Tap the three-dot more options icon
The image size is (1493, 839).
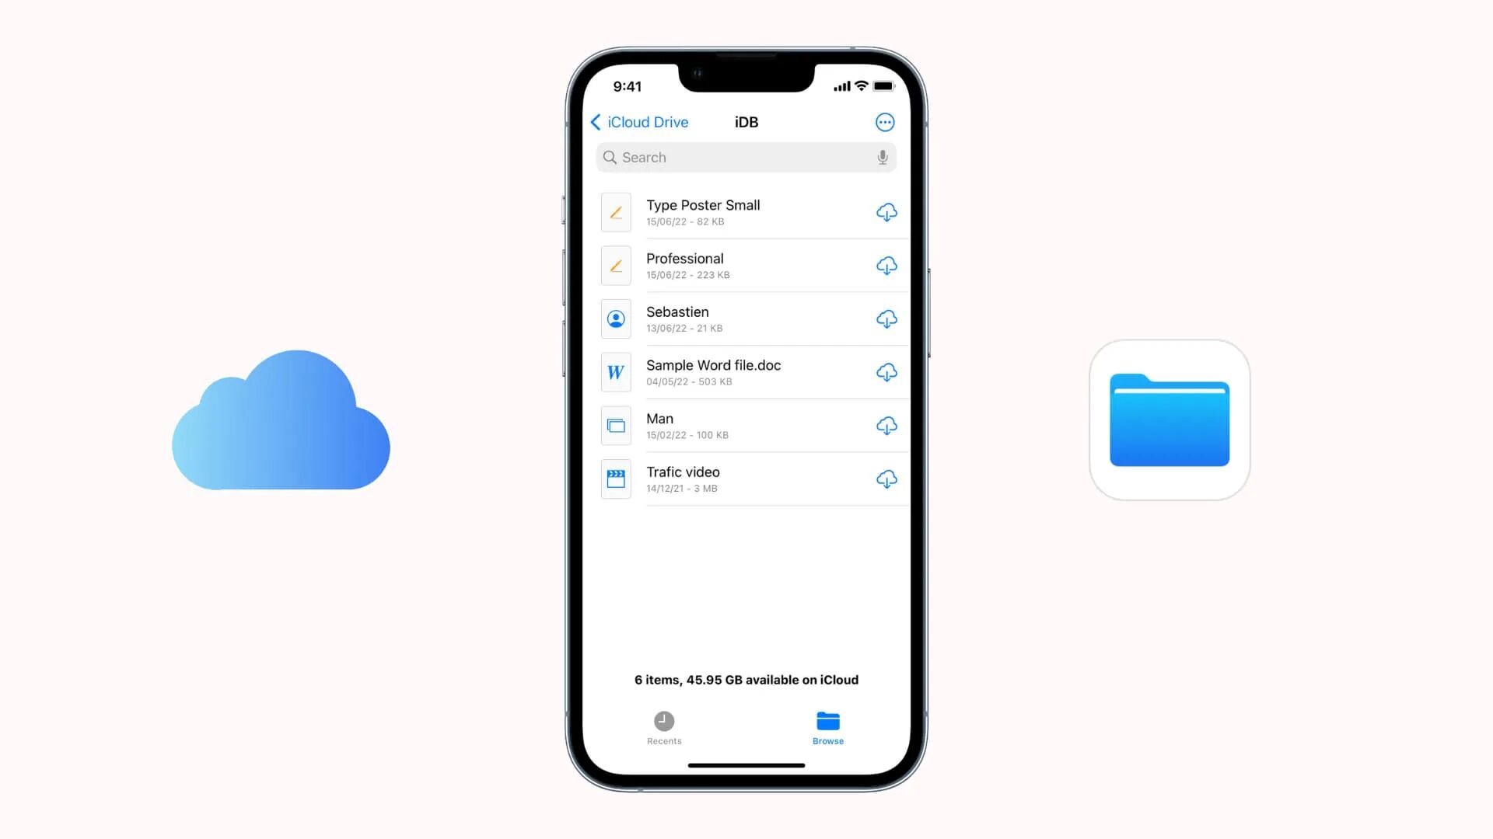tap(884, 122)
